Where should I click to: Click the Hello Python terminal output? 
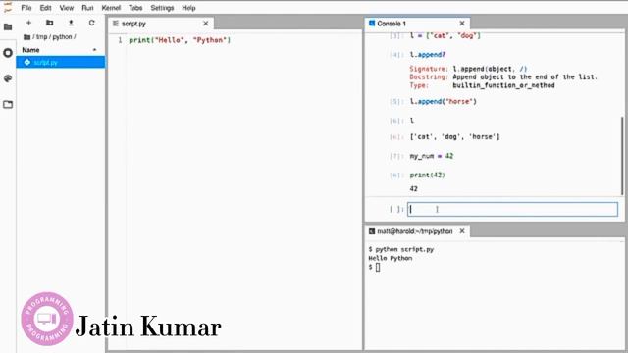(391, 258)
